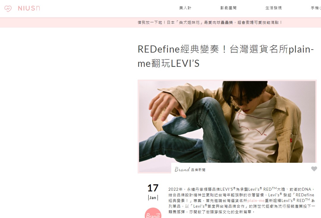Click the Jan month label under date
This screenshot has height=218, width=321.
point(153,198)
